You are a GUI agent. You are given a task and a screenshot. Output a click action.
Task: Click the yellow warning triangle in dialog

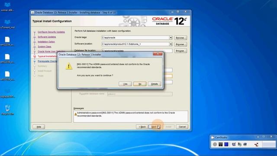[x=69, y=66]
